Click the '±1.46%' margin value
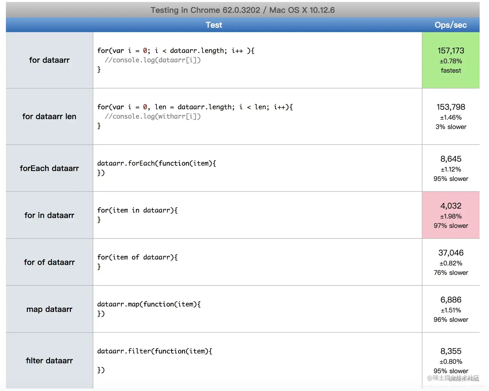489x391 pixels. 451,117
